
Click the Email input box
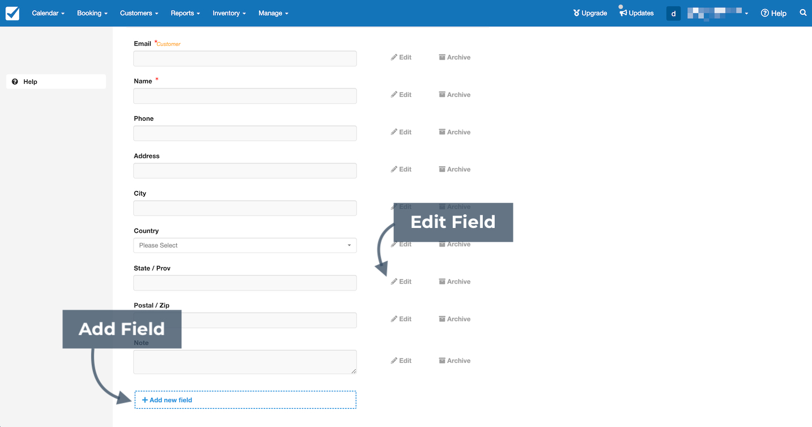coord(245,58)
